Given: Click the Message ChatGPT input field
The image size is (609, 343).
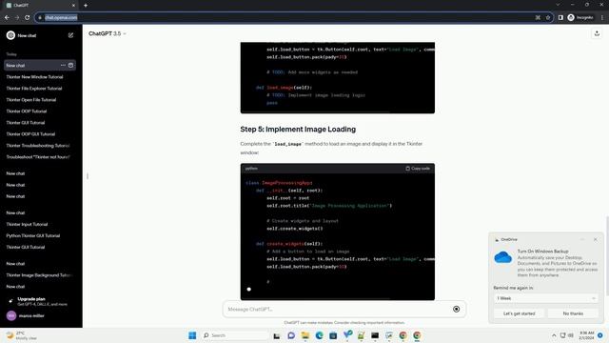Looking at the screenshot, I should 337,309.
